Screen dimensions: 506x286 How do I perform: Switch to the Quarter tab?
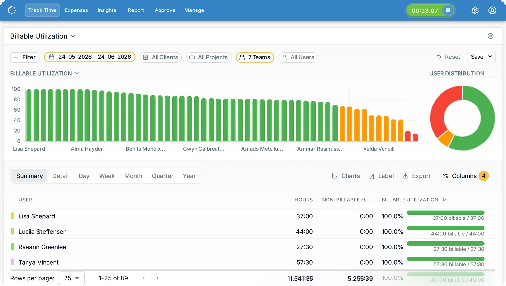[162, 176]
